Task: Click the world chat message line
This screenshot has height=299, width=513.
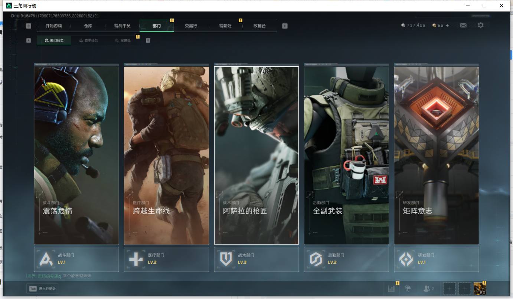Action: tap(59, 276)
